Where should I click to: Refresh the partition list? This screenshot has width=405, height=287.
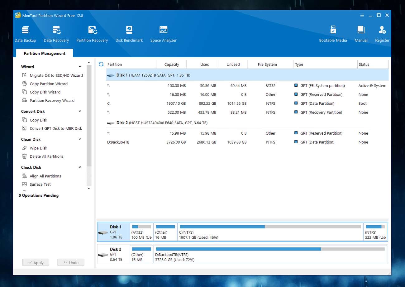[101, 64]
